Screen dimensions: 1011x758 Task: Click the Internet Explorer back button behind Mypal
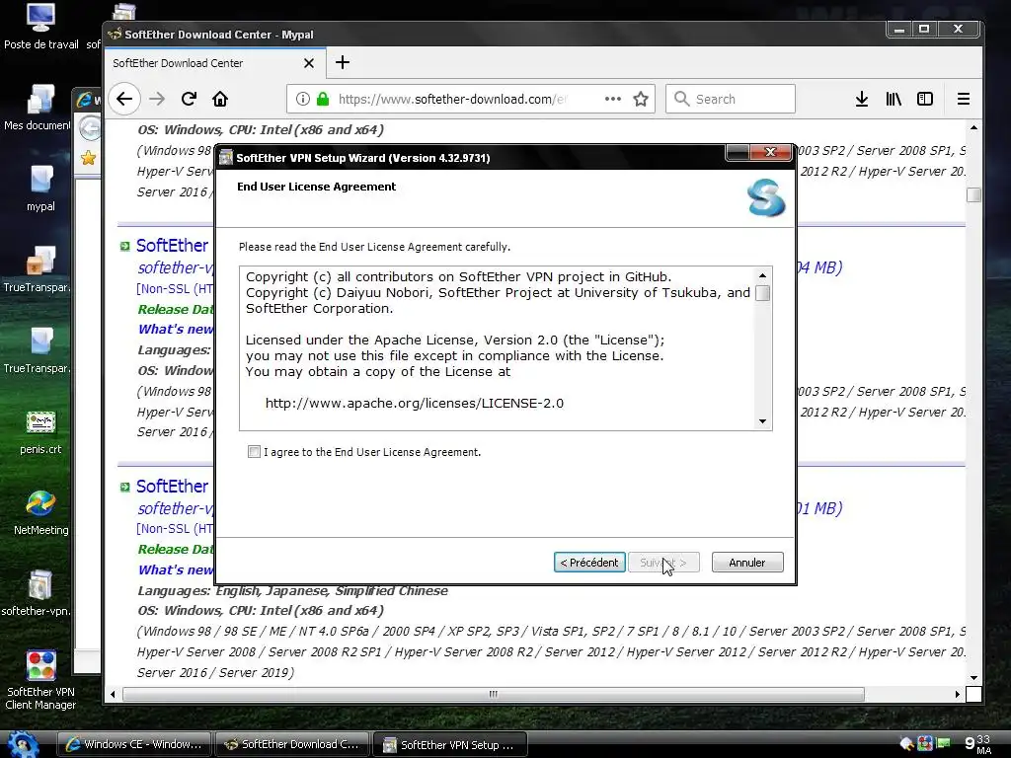click(90, 128)
